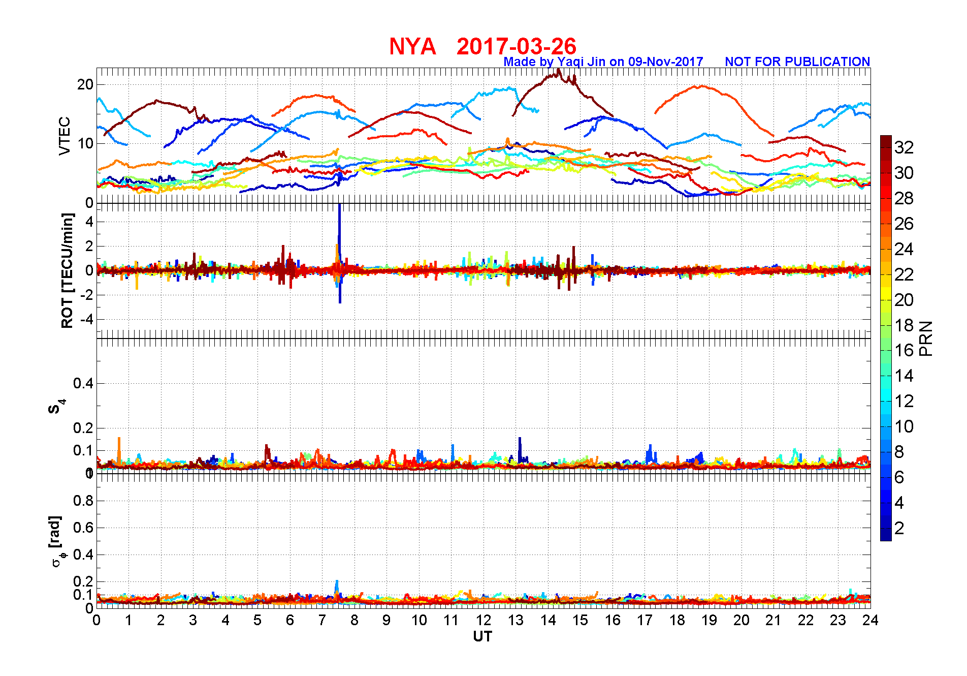Screen dimensions: 967x676
Task: Select the PRN colorbar tick label 26
Action: point(904,224)
